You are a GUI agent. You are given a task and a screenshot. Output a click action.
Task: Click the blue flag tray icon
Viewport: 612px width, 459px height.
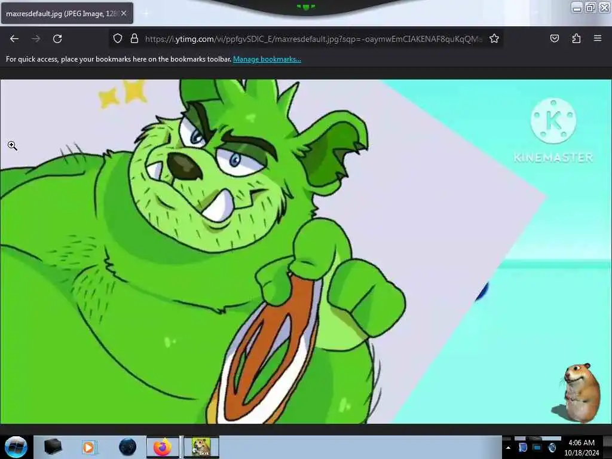523,447
